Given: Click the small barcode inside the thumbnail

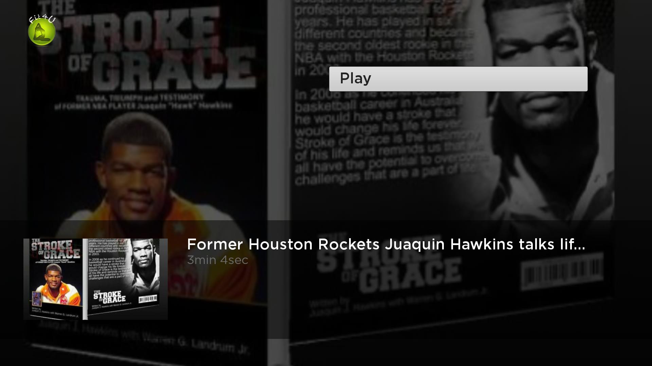Looking at the screenshot, I should [x=148, y=299].
